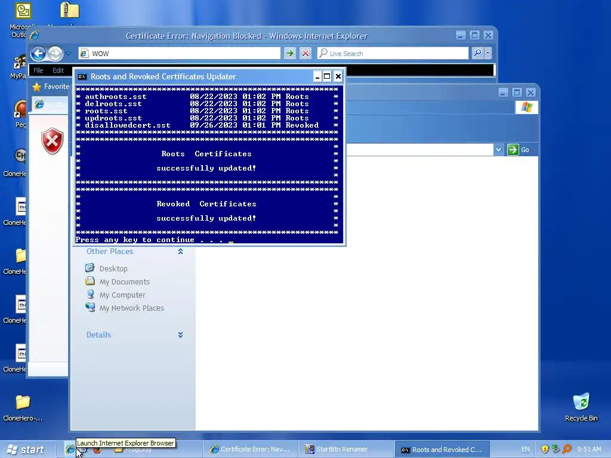Select the bottom CloneHero folder desktop icon

(x=23, y=408)
